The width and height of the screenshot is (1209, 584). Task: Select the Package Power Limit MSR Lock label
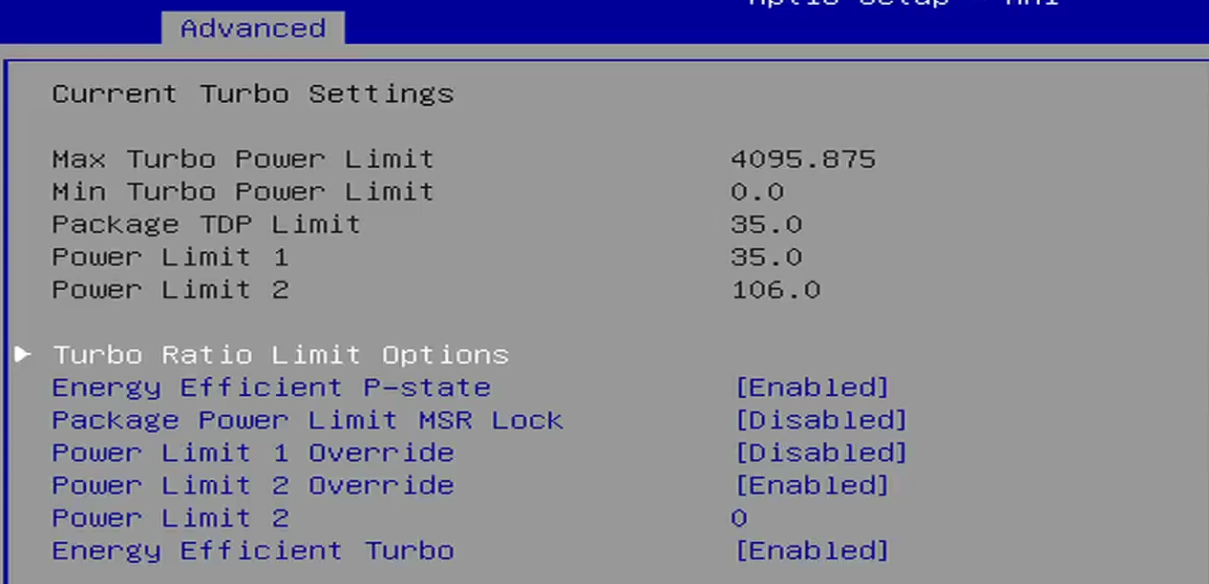tap(307, 420)
